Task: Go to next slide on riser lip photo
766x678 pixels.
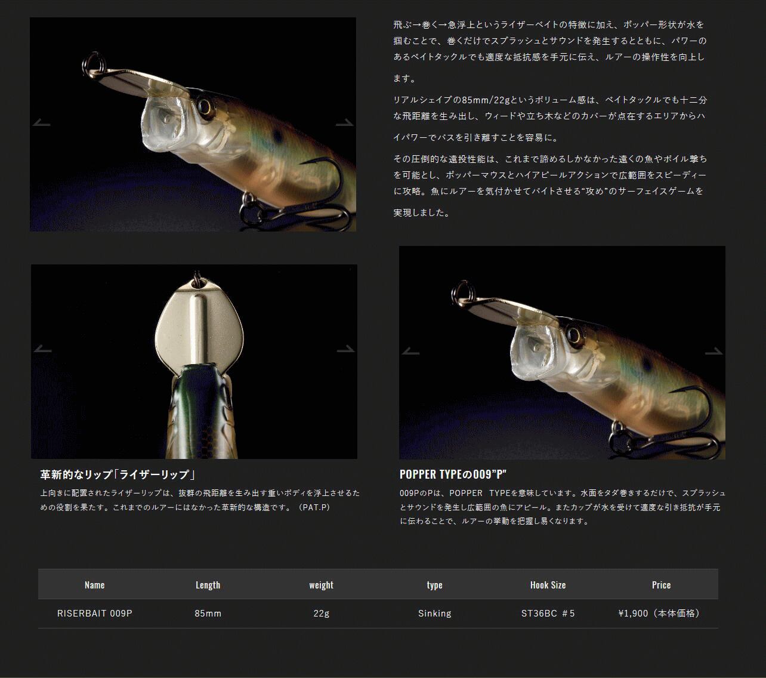Action: pos(345,349)
